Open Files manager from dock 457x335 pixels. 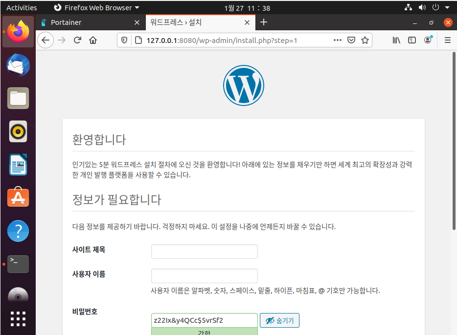pos(18,98)
